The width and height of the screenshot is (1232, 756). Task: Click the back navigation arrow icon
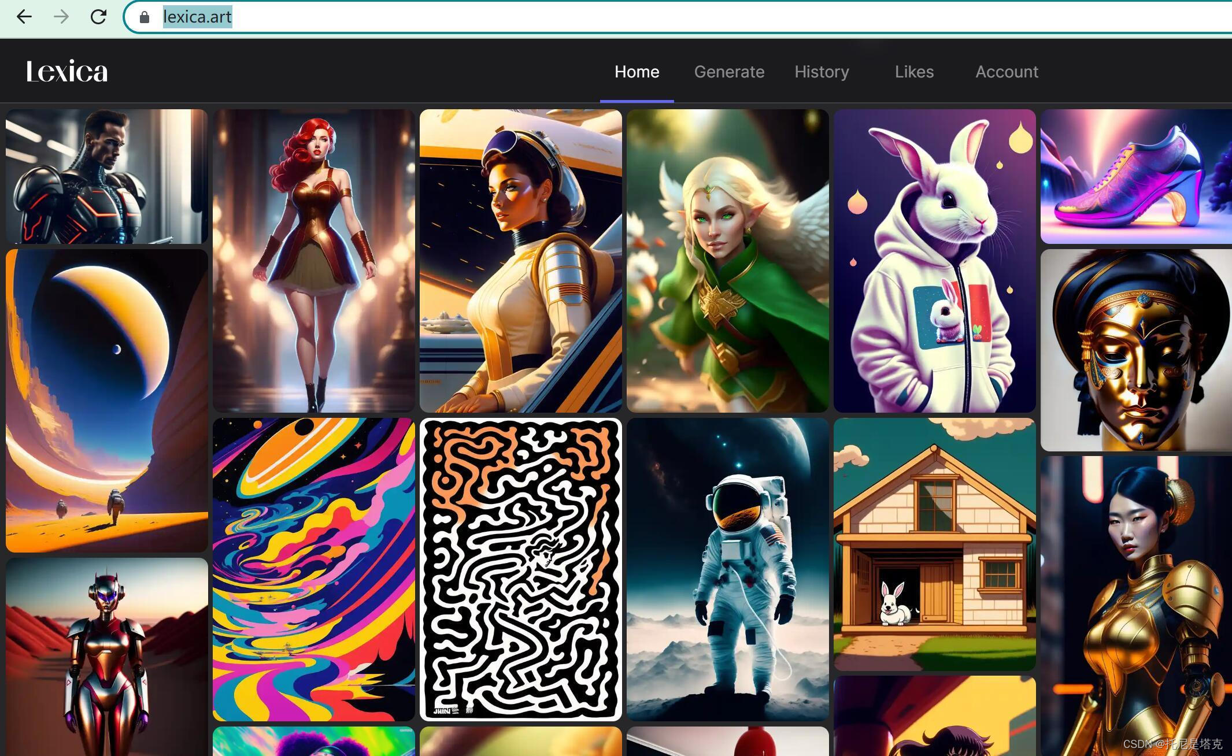(24, 16)
